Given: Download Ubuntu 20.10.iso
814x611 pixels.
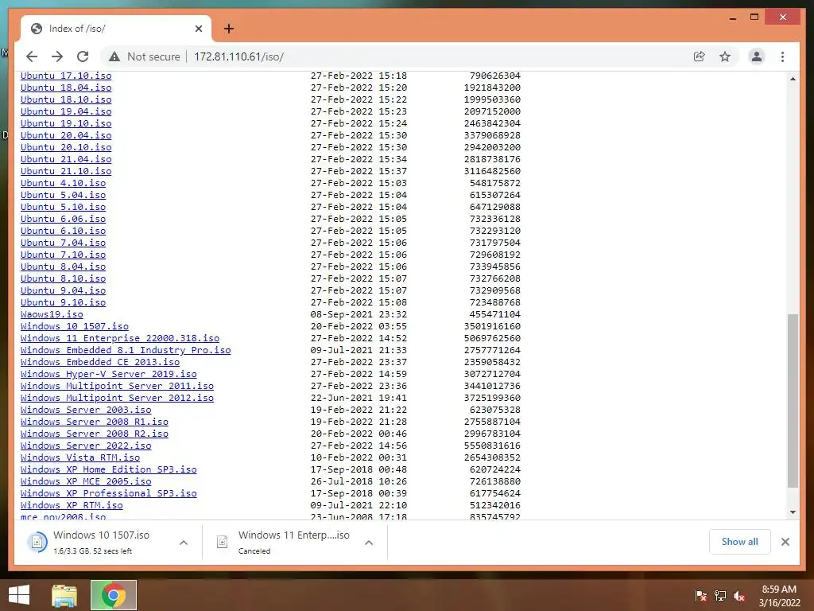Looking at the screenshot, I should click(x=66, y=147).
